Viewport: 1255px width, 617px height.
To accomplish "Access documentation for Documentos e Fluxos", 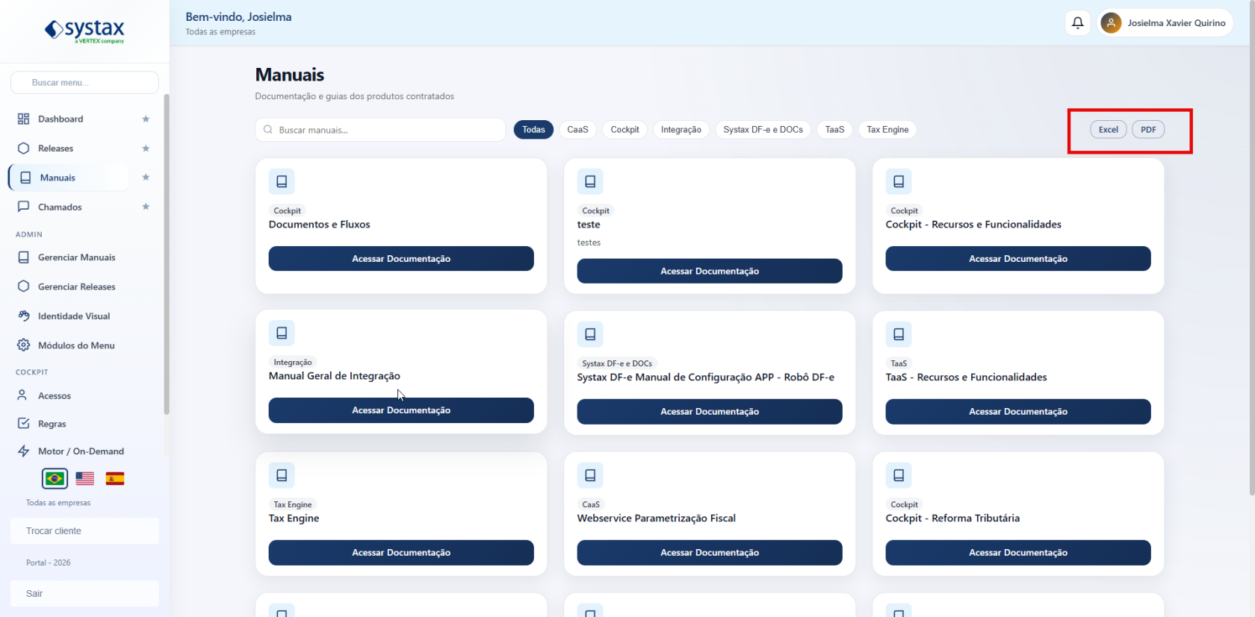I will click(x=401, y=259).
